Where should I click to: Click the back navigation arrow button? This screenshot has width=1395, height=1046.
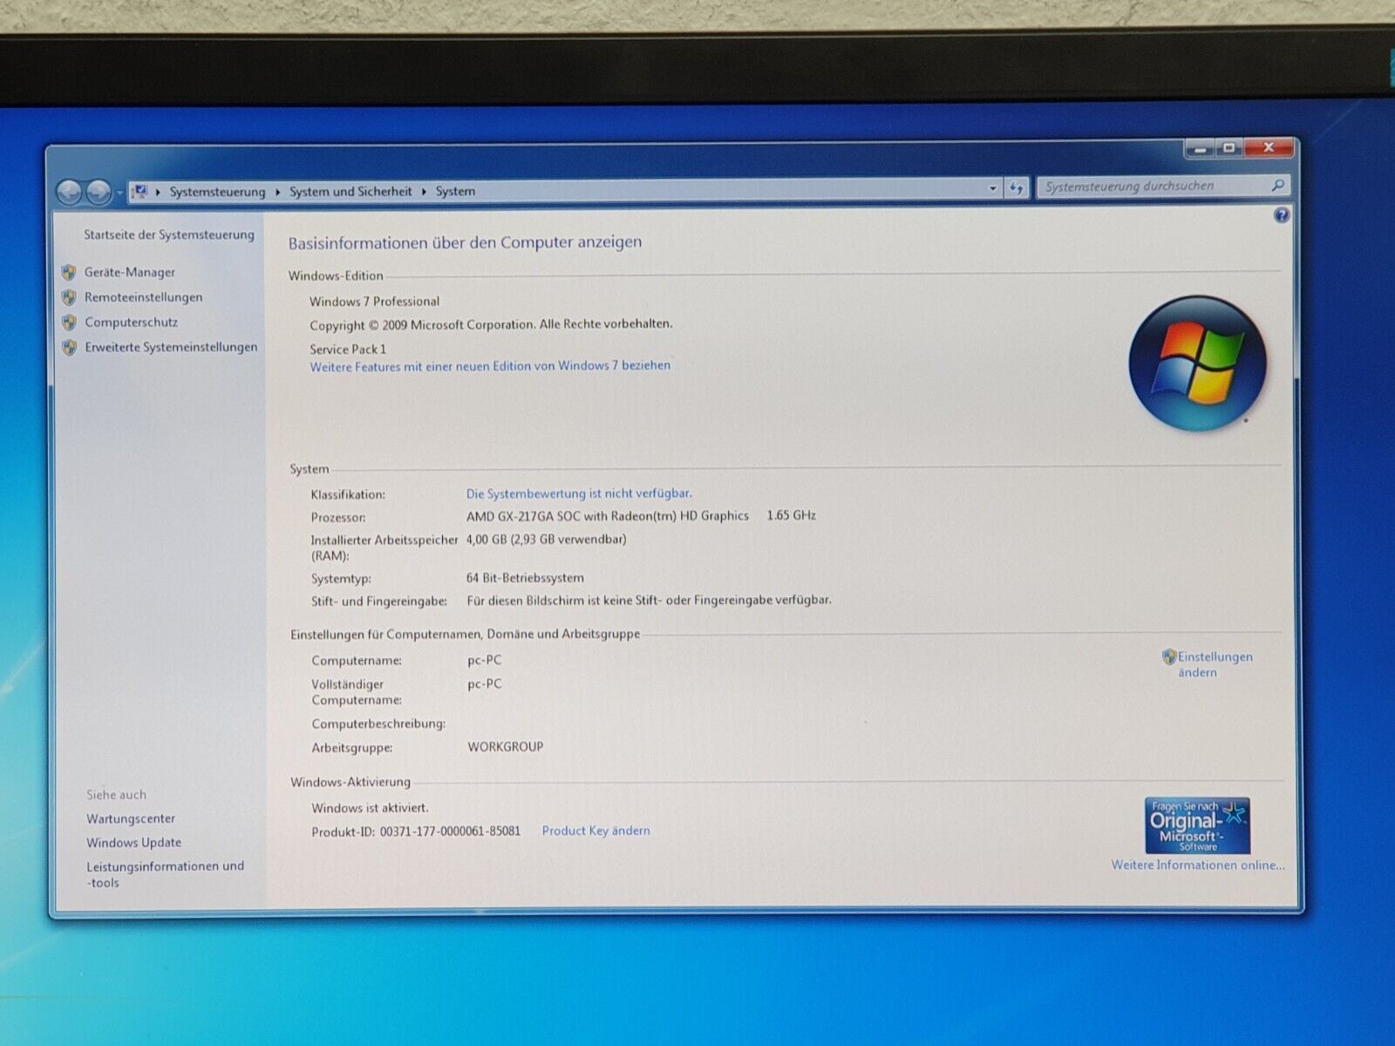69,192
